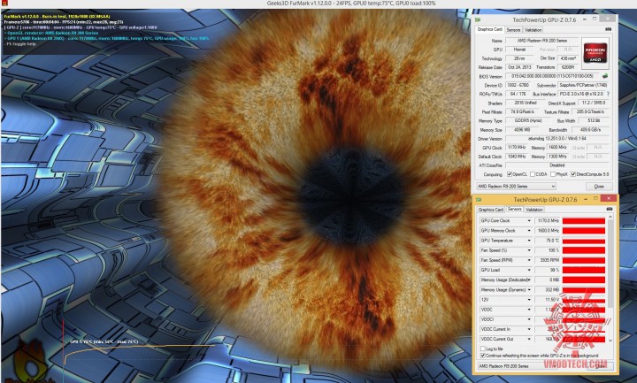Click the 'F1: toggle help' text in FurMark
This screenshot has width=637, height=383.
tap(20, 44)
